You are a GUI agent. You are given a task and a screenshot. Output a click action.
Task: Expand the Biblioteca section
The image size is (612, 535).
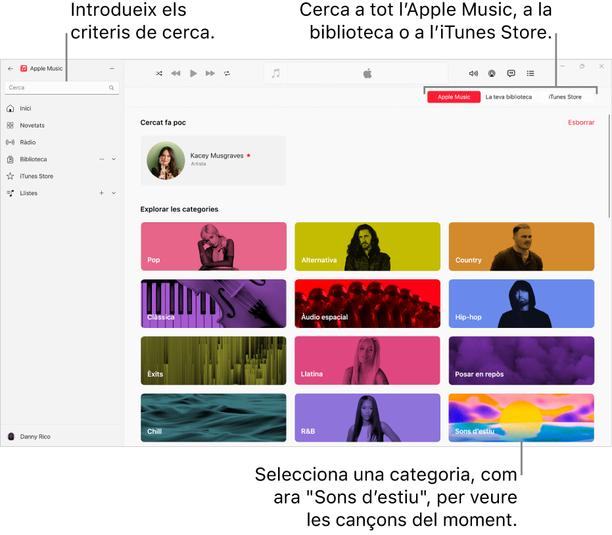(113, 159)
